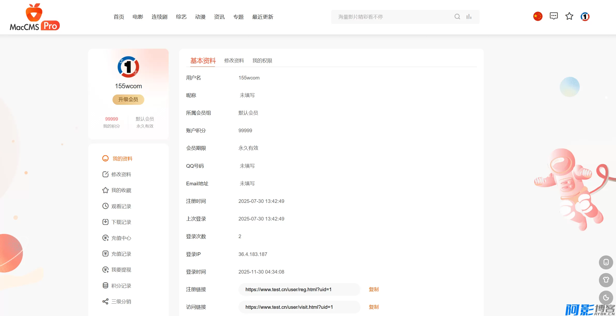The image size is (616, 316).
Task: Click the star favorites icon in header
Action: coord(569,17)
